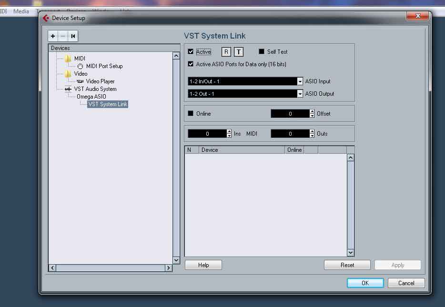Click devices tree scroll left arrow
445x307 pixels.
tap(52, 268)
